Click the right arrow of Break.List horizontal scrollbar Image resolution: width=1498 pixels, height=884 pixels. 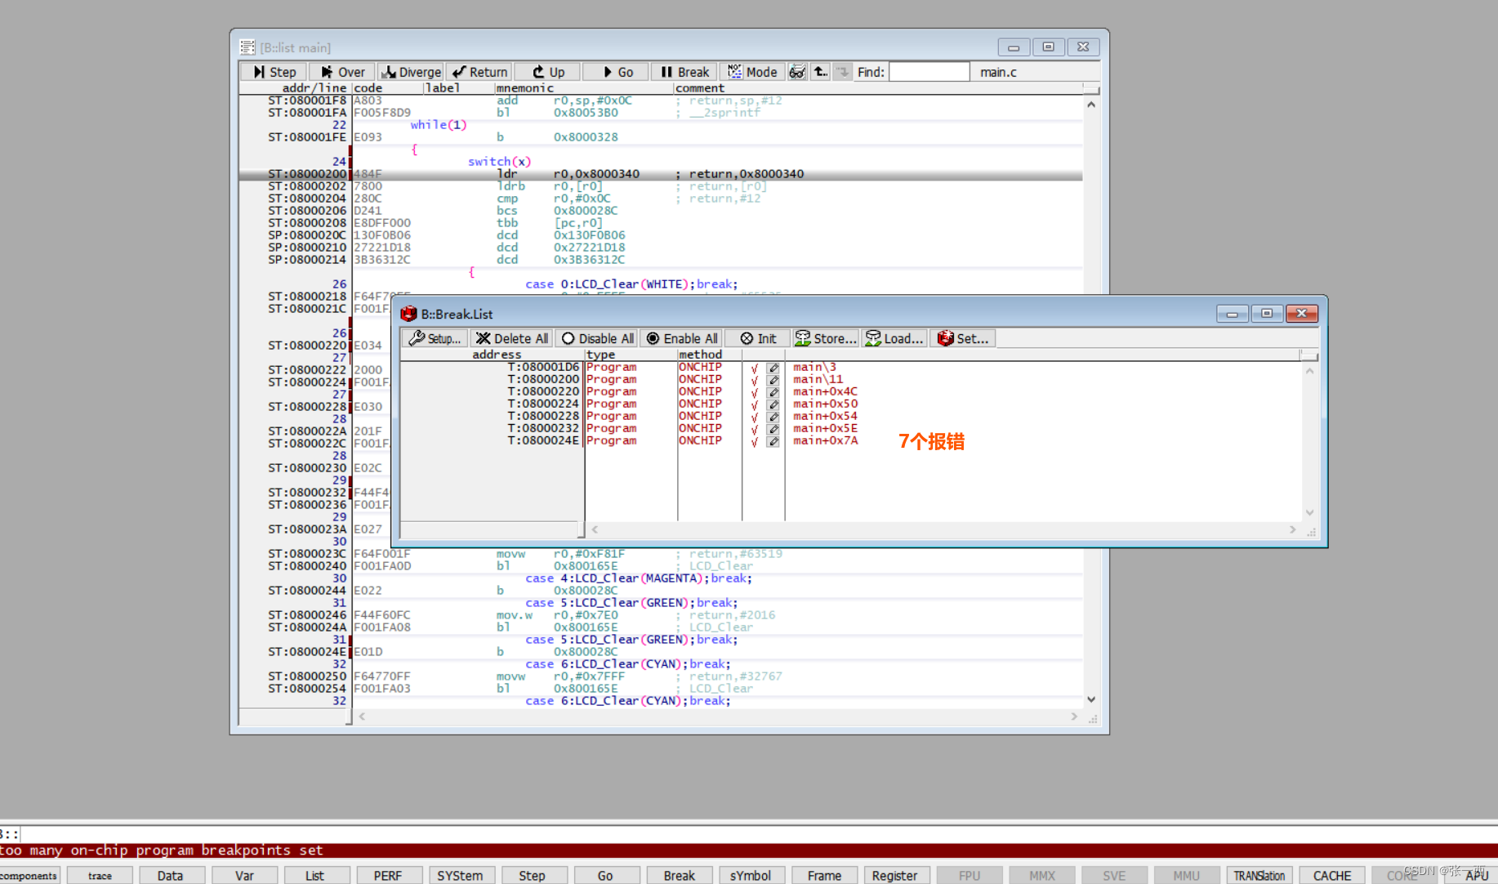point(1292,529)
